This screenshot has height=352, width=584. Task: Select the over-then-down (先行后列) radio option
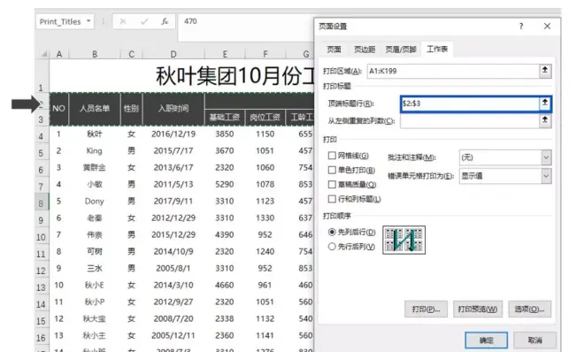click(332, 247)
